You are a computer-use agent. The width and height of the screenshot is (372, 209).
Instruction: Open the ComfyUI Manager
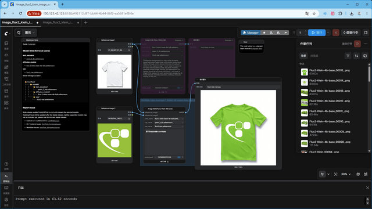(251, 33)
